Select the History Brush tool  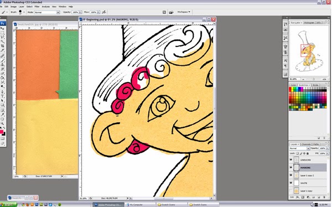pos(3,69)
